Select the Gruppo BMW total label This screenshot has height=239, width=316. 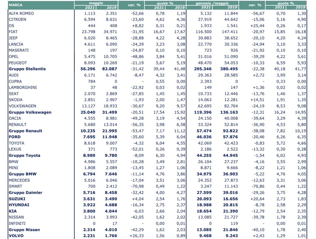[22, 174]
